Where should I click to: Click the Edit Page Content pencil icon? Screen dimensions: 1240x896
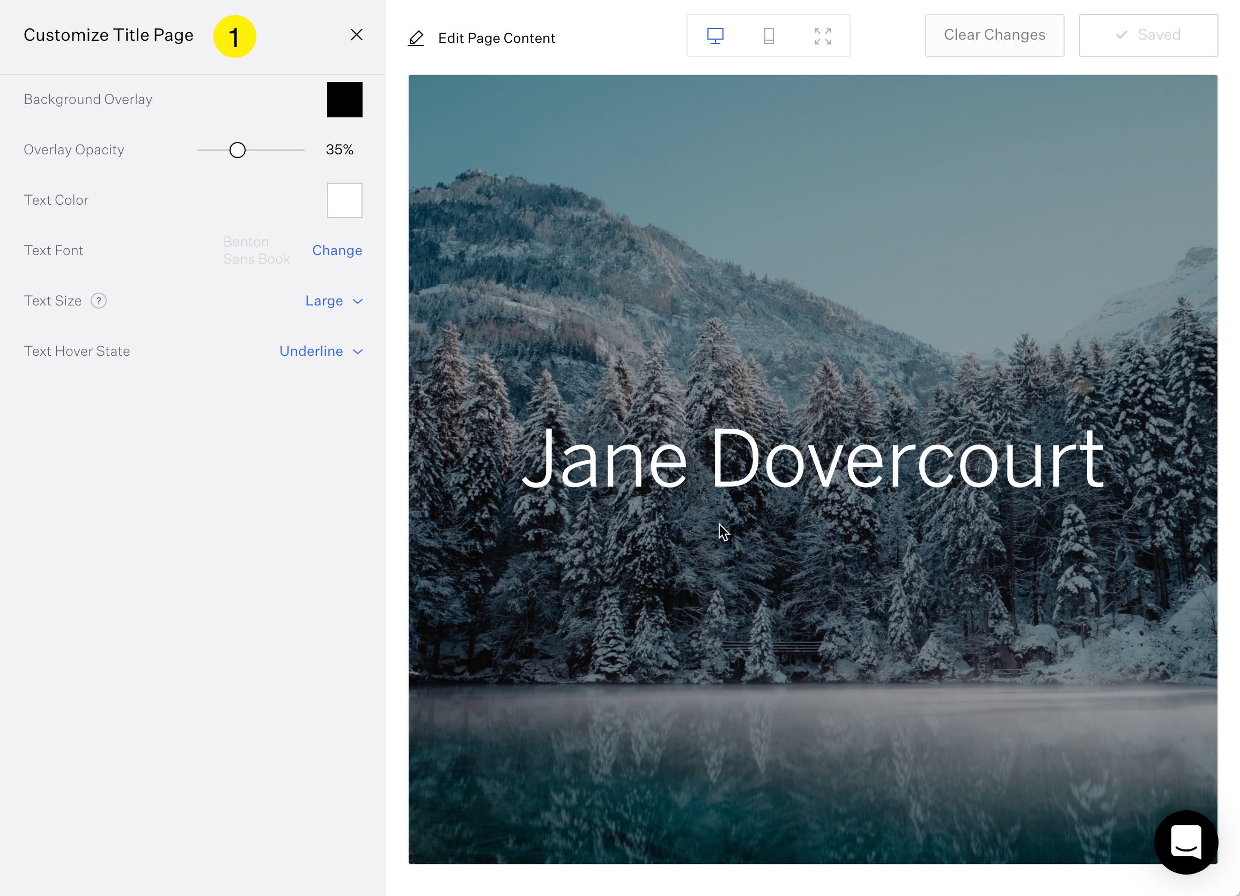point(416,38)
